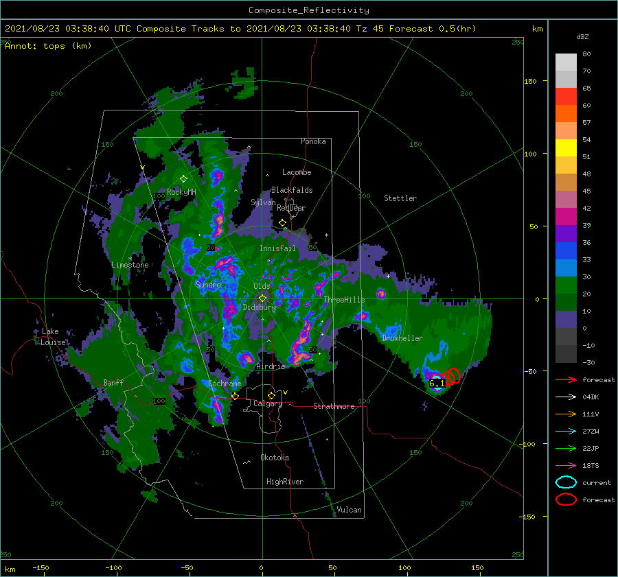Click the Innisfail city label

click(277, 248)
